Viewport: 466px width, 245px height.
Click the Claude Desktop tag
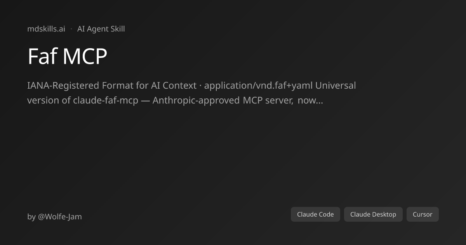373,214
